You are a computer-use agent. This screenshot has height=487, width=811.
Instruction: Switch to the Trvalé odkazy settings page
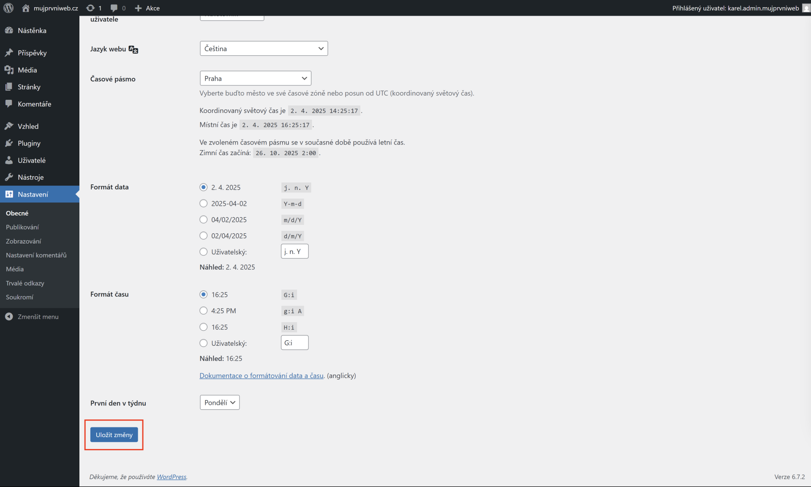pyautogui.click(x=25, y=283)
